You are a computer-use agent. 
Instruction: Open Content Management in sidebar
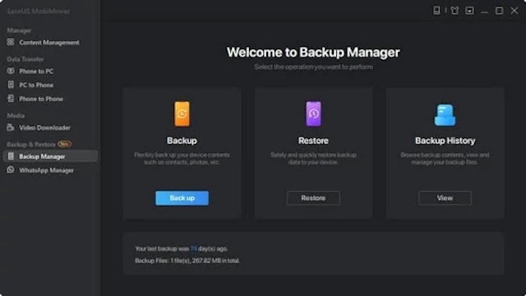pyautogui.click(x=49, y=42)
